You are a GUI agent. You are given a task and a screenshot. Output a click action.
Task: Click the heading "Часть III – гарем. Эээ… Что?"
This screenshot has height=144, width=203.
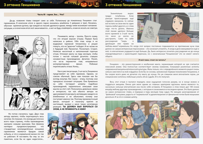click(51, 15)
